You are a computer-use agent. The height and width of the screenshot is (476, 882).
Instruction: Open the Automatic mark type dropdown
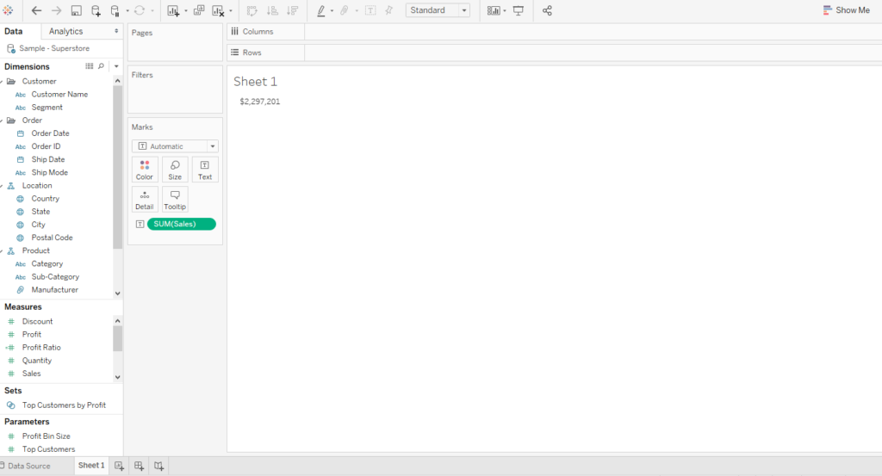[175, 146]
